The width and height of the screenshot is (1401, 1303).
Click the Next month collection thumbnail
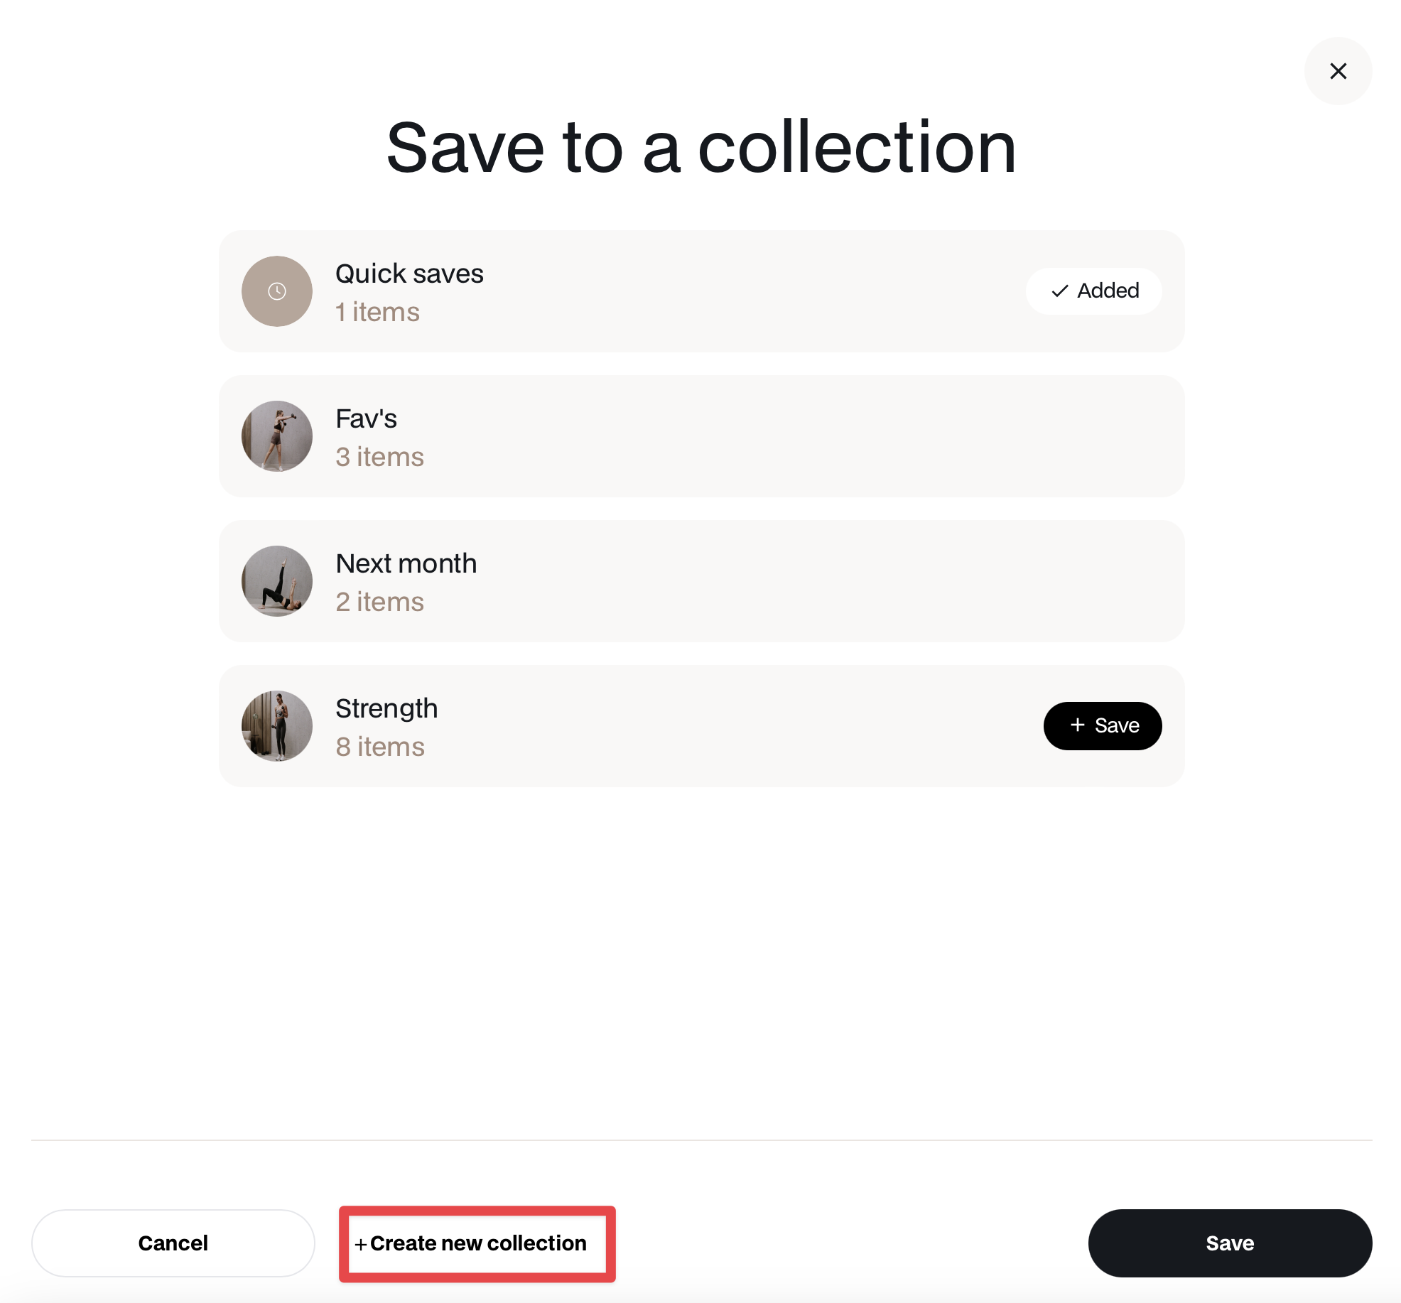tap(277, 581)
